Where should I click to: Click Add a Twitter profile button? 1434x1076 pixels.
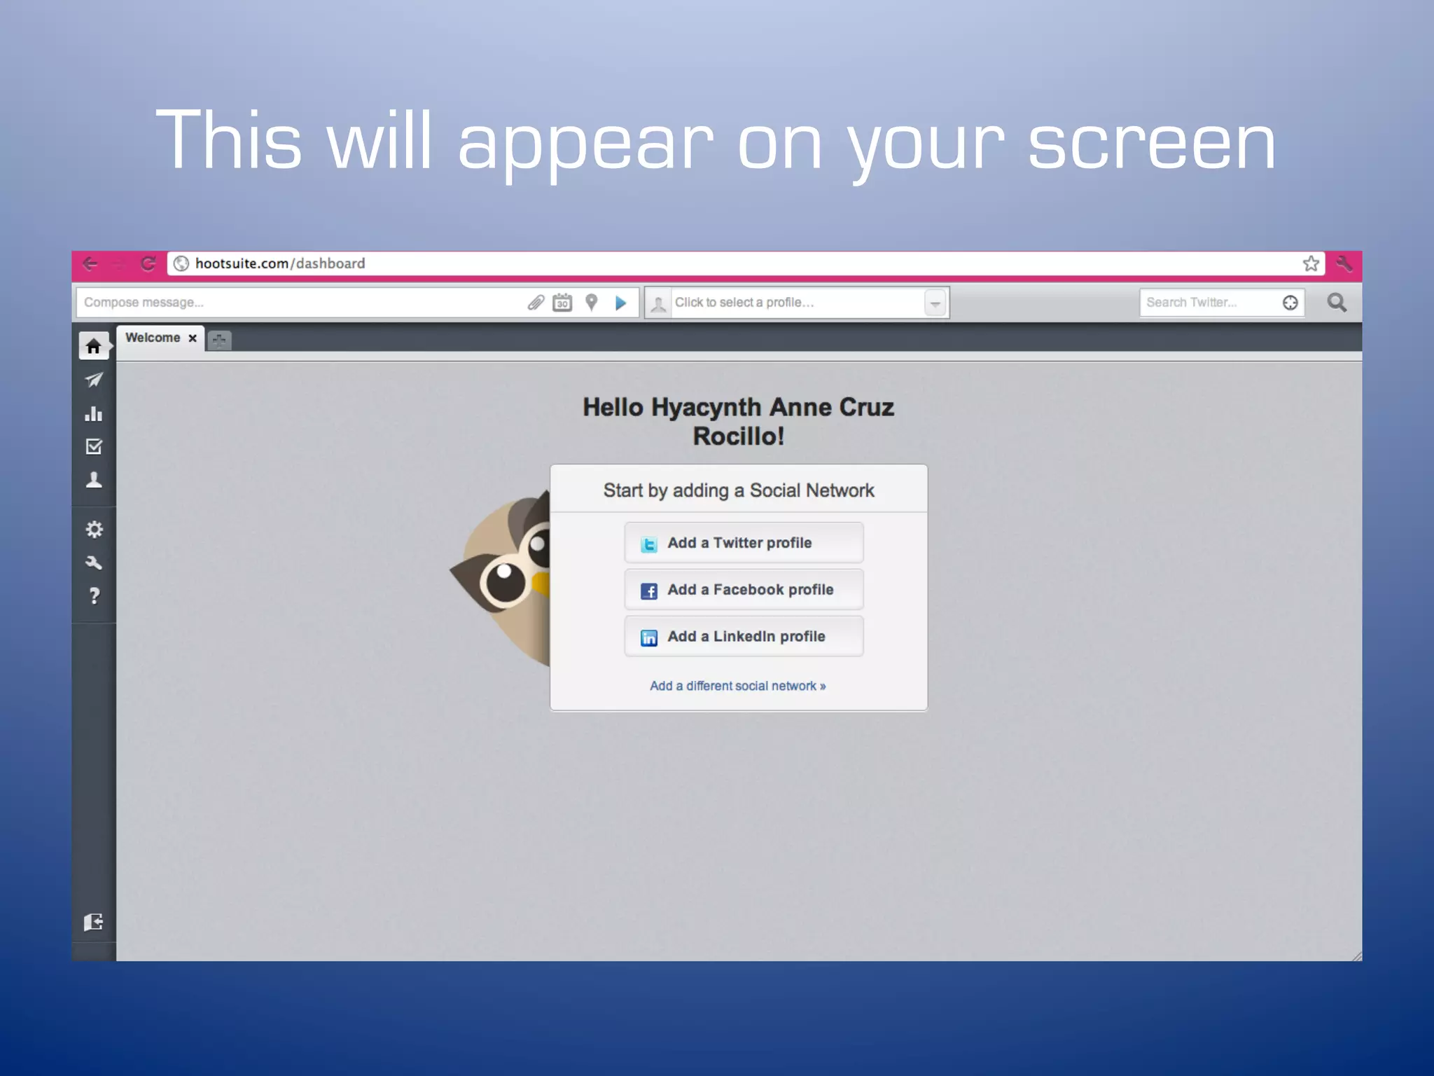tap(744, 543)
